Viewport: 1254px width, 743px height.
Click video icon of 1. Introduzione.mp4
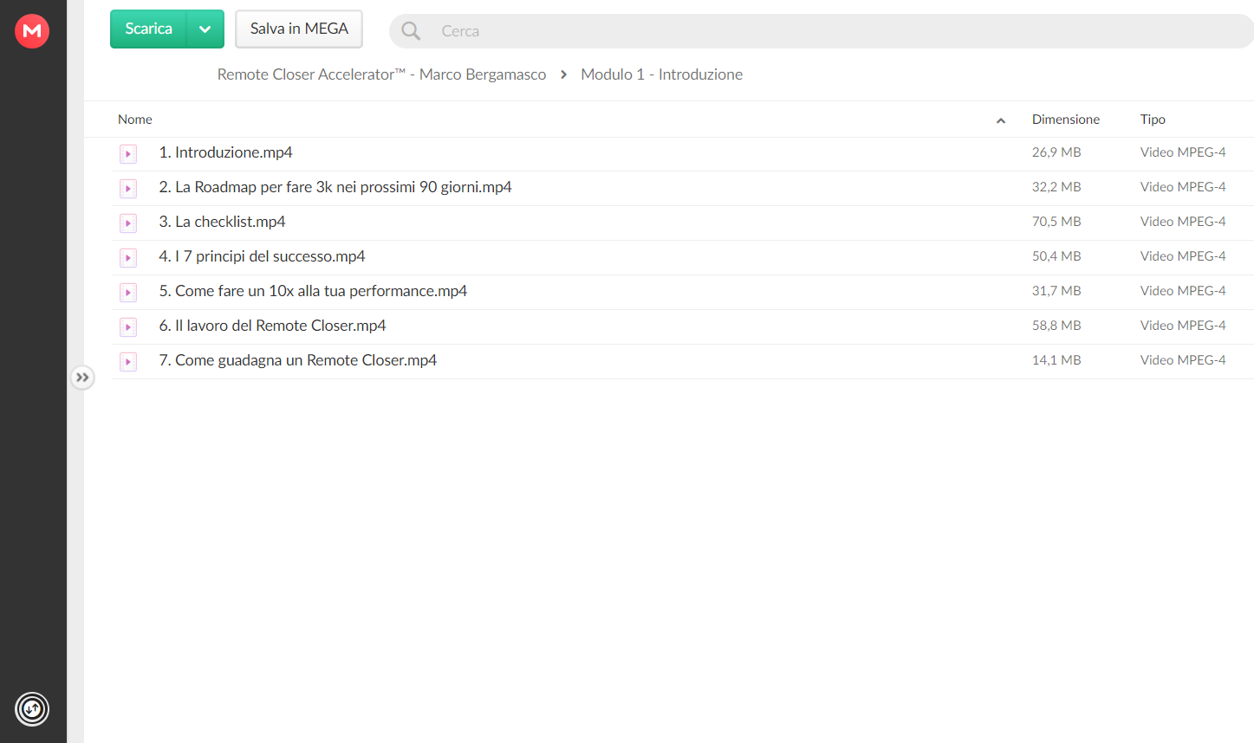(x=128, y=153)
